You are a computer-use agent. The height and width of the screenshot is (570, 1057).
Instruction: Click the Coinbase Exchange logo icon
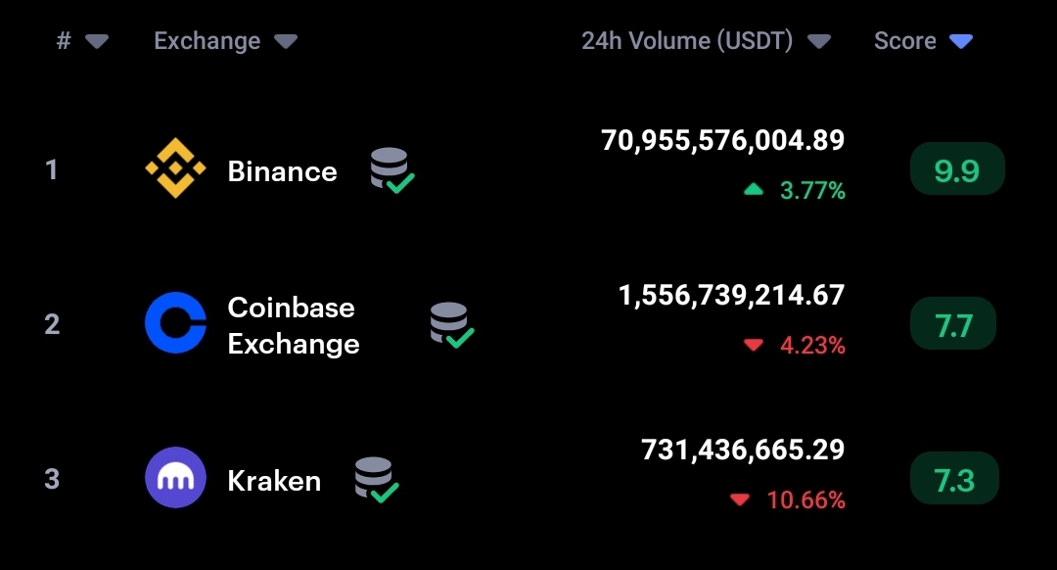(175, 323)
